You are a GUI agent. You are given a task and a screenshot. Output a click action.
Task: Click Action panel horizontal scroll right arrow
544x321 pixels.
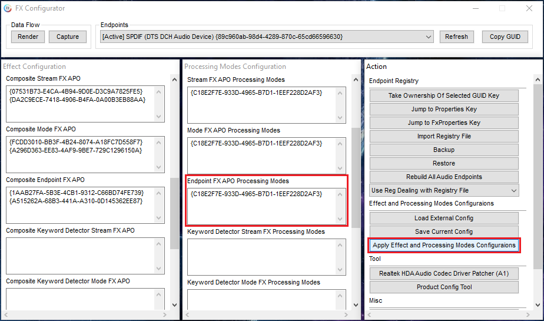(528, 315)
